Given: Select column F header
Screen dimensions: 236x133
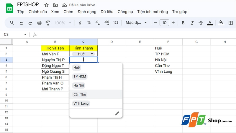Looking at the screenshot, I should 168,42.
